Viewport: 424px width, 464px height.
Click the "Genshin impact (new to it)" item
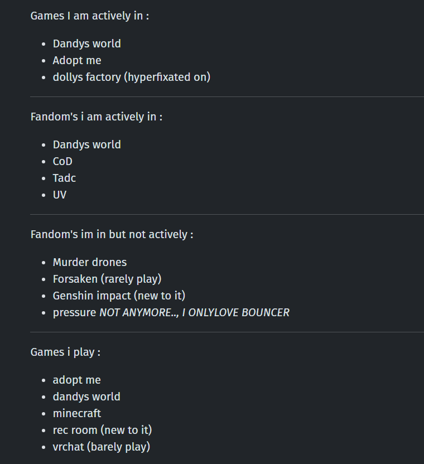tap(119, 296)
